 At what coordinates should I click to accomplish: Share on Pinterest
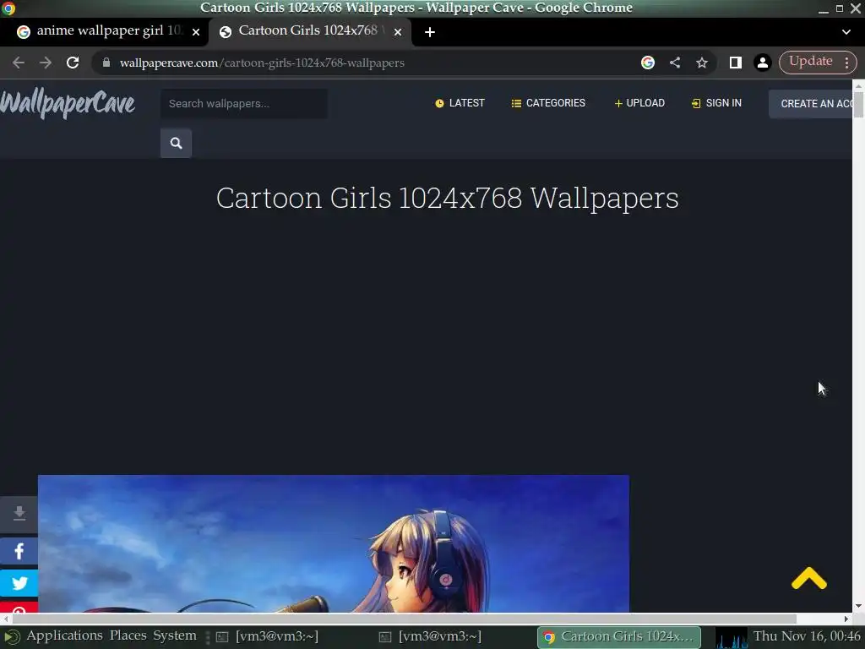(19, 607)
